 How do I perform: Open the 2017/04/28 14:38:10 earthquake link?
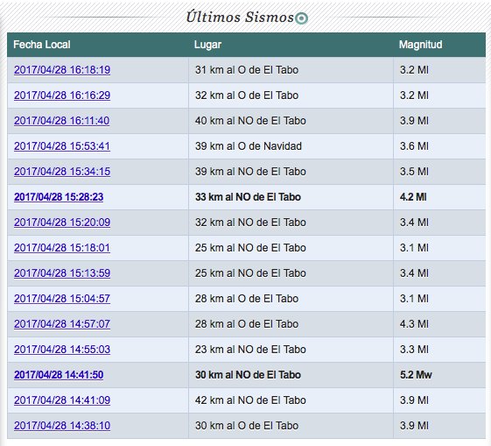pyautogui.click(x=62, y=425)
